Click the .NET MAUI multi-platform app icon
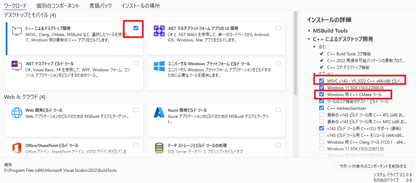The width and height of the screenshot is (416, 183). click(x=159, y=31)
